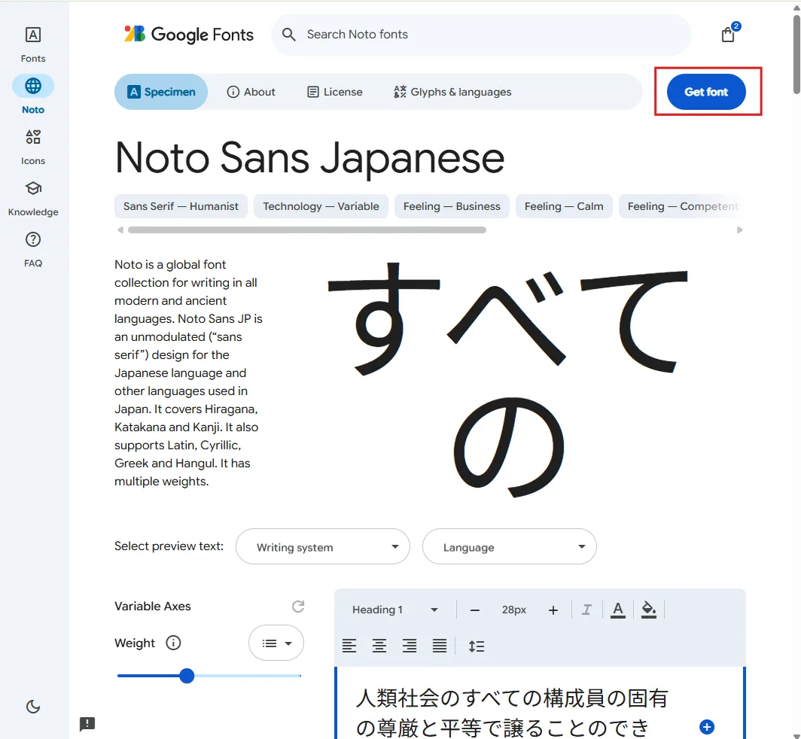Click the page vertical scrollbar thumb
The width and height of the screenshot is (801, 739).
(796, 55)
